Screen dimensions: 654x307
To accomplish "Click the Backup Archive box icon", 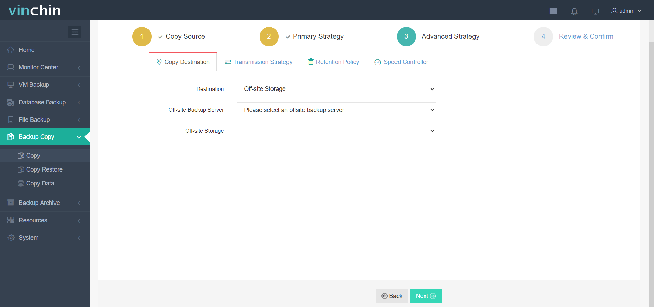I will pos(11,203).
